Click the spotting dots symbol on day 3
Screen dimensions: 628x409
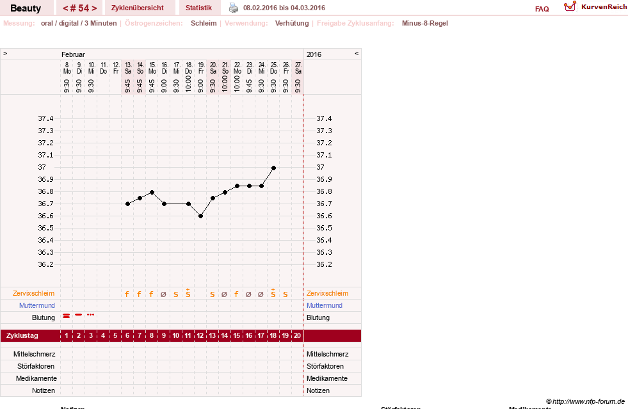click(x=90, y=315)
